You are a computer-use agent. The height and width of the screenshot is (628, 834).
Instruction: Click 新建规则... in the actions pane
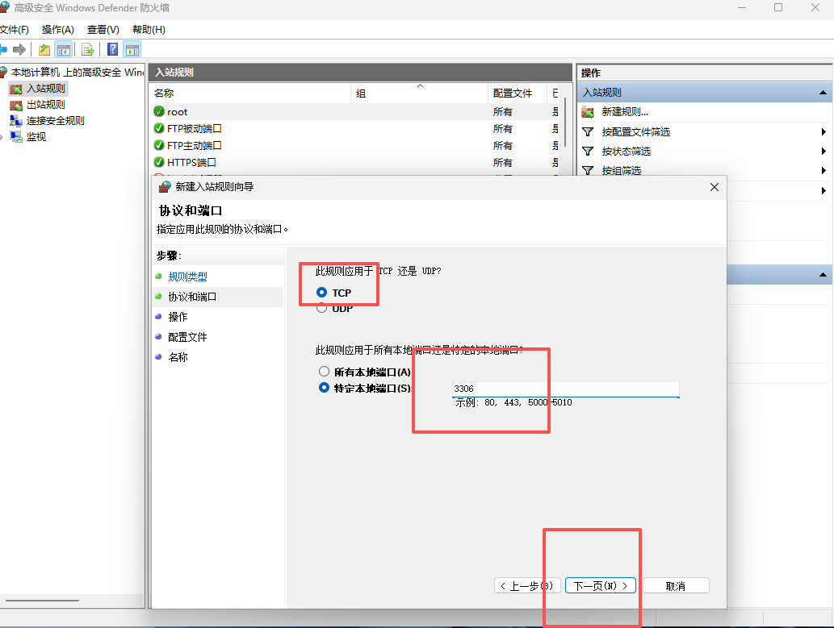pyautogui.click(x=625, y=112)
